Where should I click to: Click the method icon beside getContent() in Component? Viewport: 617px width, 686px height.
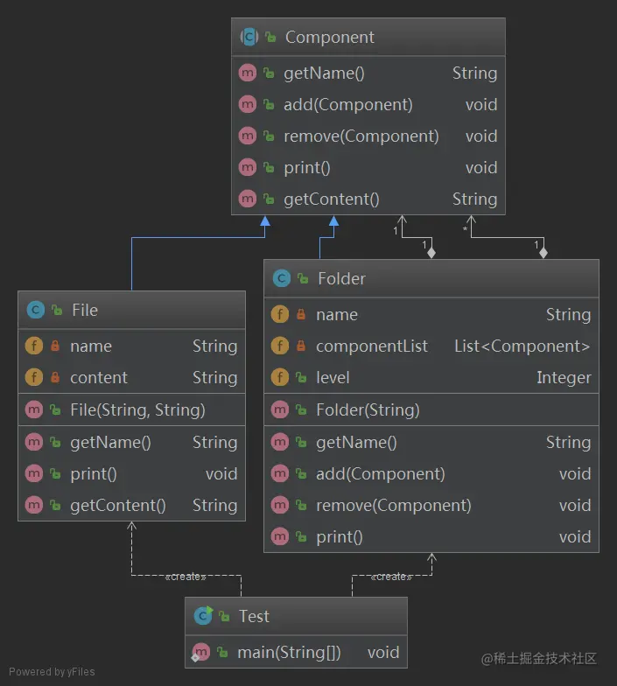coord(247,199)
